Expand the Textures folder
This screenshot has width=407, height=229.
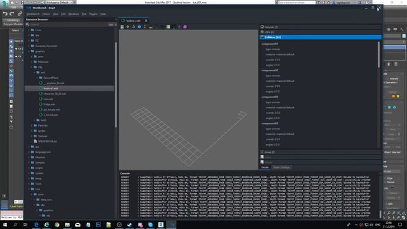(x=32, y=135)
